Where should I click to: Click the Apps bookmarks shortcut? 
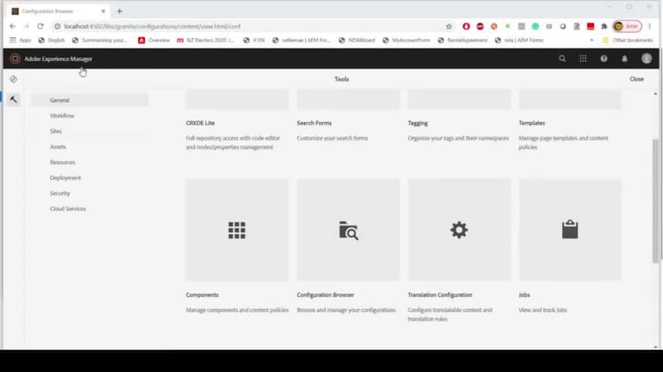click(20, 40)
